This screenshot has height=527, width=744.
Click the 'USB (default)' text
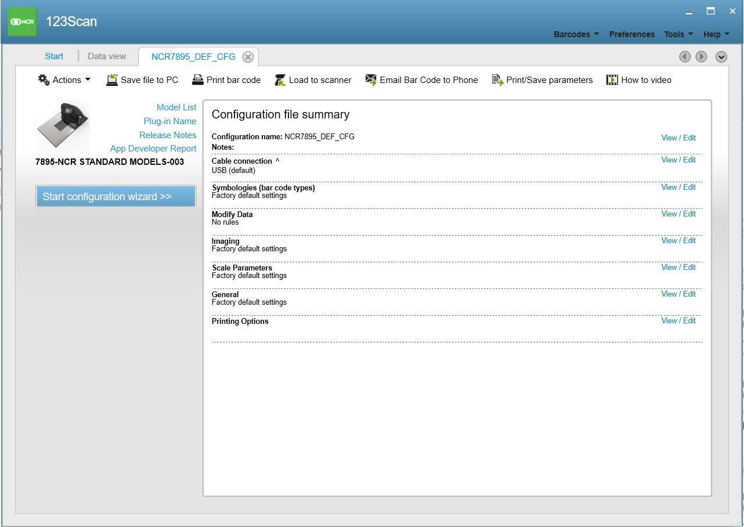[233, 171]
